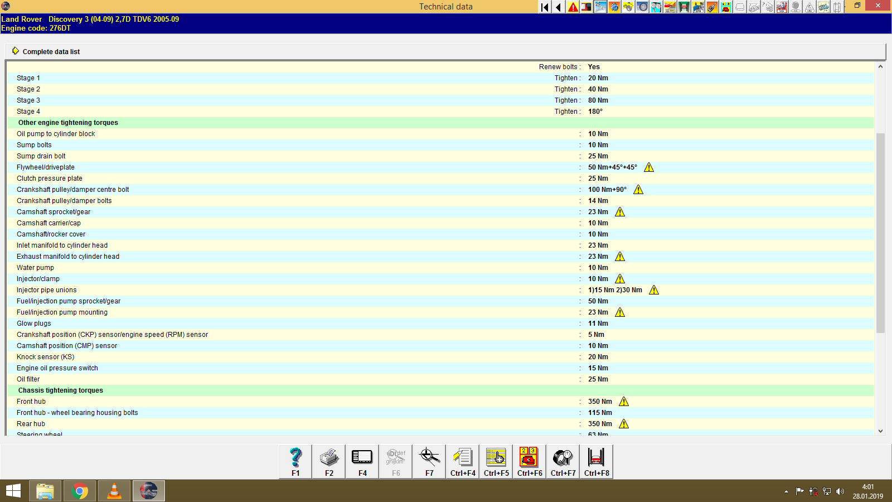Click the warning icon beside Flywheel/driveplate torque
892x502 pixels.
649,167
